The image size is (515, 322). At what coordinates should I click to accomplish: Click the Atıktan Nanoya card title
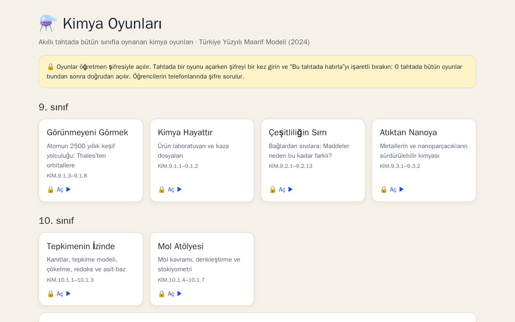(408, 132)
